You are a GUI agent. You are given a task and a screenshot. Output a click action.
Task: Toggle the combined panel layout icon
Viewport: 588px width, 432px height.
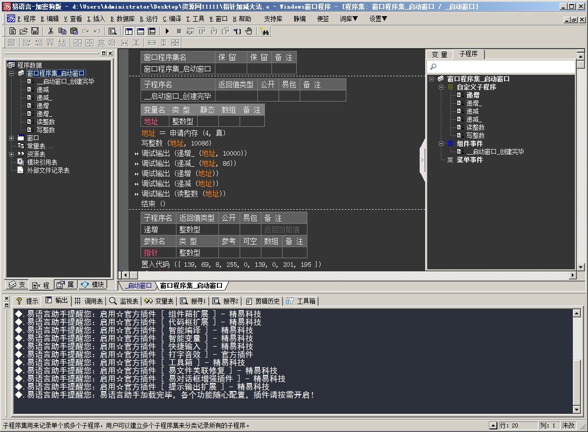(152, 31)
